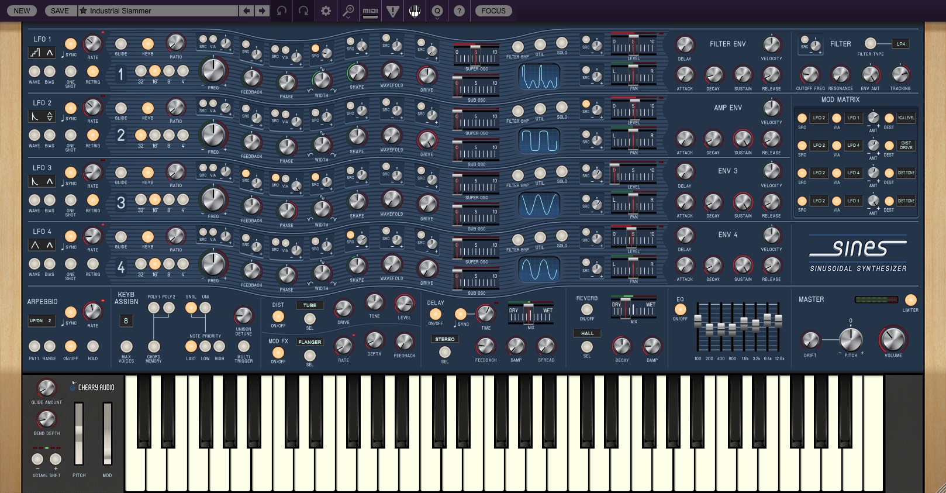The height and width of the screenshot is (493, 946).
Task: Click the Filter Type select button
Action: (x=870, y=43)
